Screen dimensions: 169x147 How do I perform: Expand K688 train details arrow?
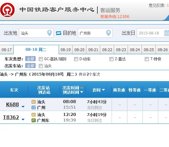[x=23, y=107]
